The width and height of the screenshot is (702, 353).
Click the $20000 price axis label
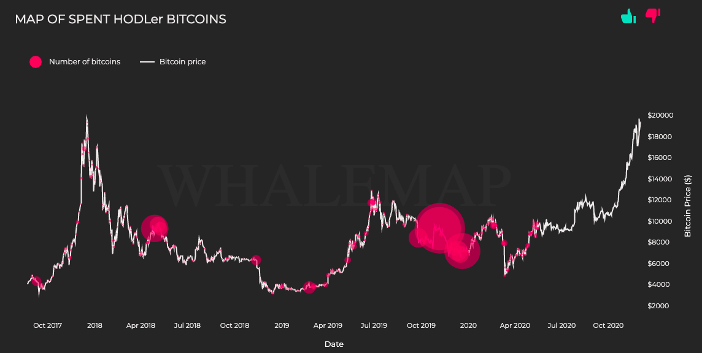[x=660, y=115]
